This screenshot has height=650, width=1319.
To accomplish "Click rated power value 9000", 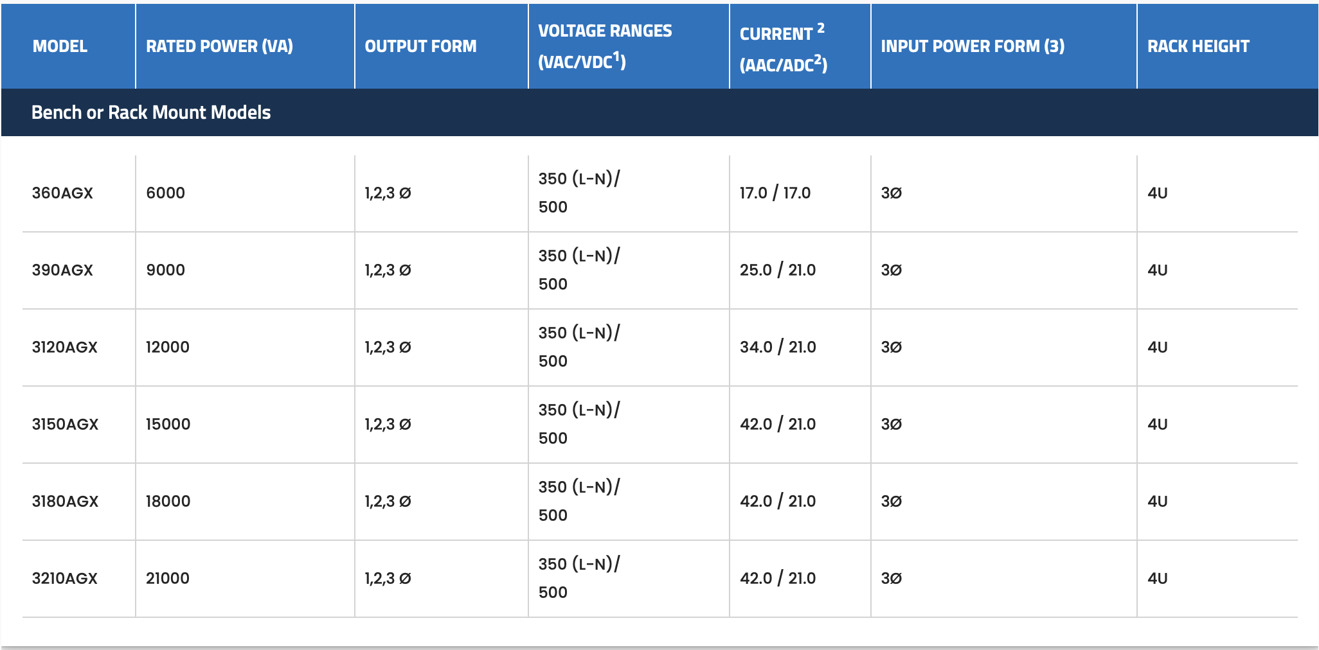I will coord(165,270).
